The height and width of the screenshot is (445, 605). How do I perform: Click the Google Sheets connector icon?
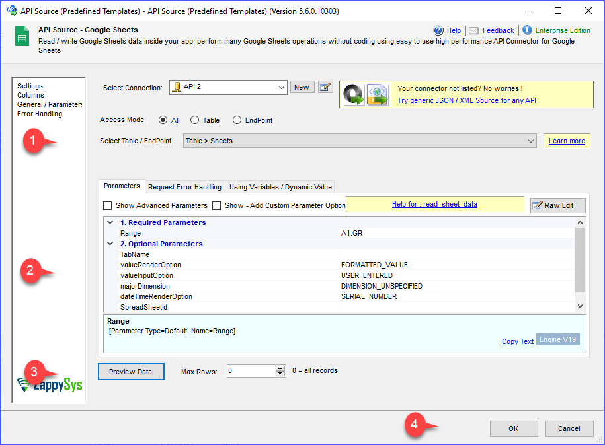click(x=22, y=36)
